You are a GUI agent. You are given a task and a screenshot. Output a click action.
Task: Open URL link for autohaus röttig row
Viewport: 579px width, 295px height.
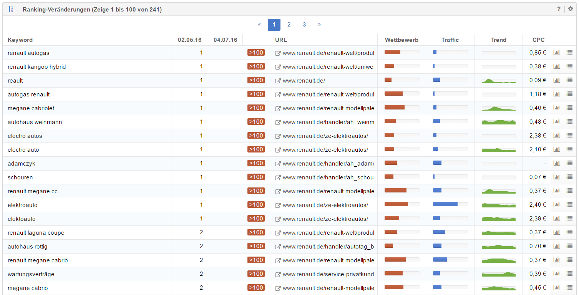pyautogui.click(x=328, y=247)
